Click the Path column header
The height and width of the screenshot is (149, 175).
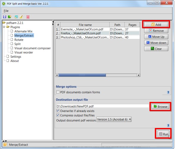point(117,25)
